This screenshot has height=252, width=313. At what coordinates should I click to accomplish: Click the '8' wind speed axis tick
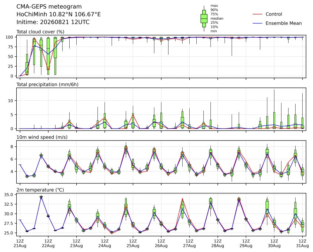coord(12,147)
